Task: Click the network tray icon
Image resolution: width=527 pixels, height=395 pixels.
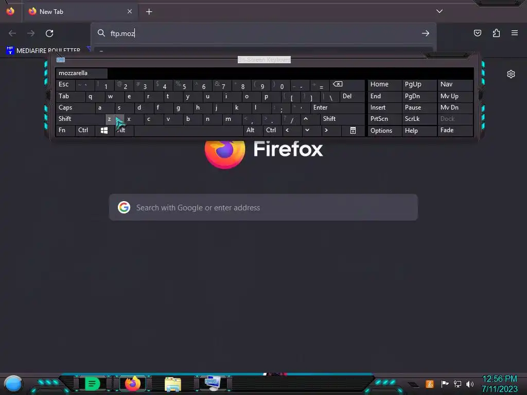Action: (457, 384)
